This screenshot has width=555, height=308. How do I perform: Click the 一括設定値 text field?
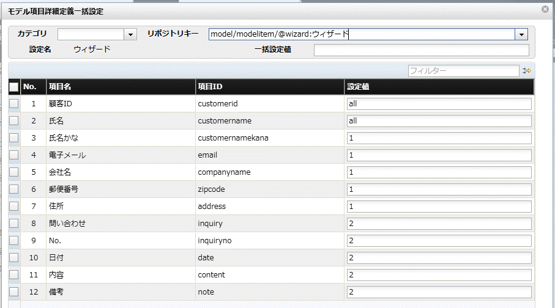(422, 50)
